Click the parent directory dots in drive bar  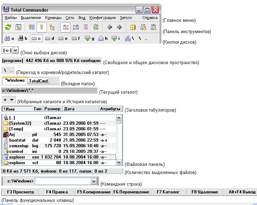coord(146,39)
